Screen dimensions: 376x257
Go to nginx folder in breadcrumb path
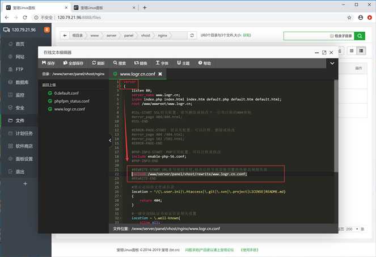click(162, 35)
